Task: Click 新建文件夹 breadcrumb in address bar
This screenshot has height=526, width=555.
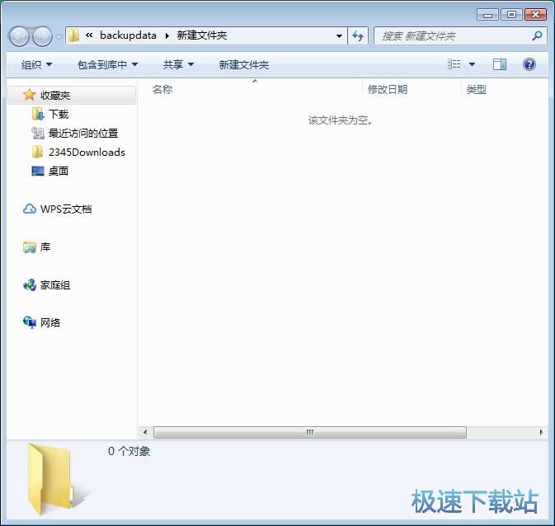Action: point(202,35)
